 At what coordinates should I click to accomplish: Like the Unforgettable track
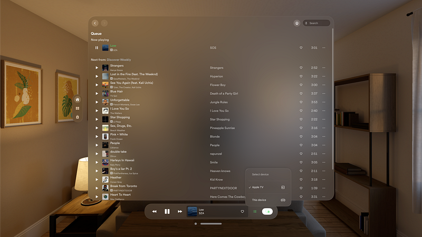[x=301, y=102]
